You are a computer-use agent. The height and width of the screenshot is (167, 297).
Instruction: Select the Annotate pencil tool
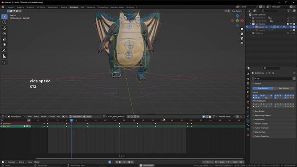pyautogui.click(x=4, y=51)
